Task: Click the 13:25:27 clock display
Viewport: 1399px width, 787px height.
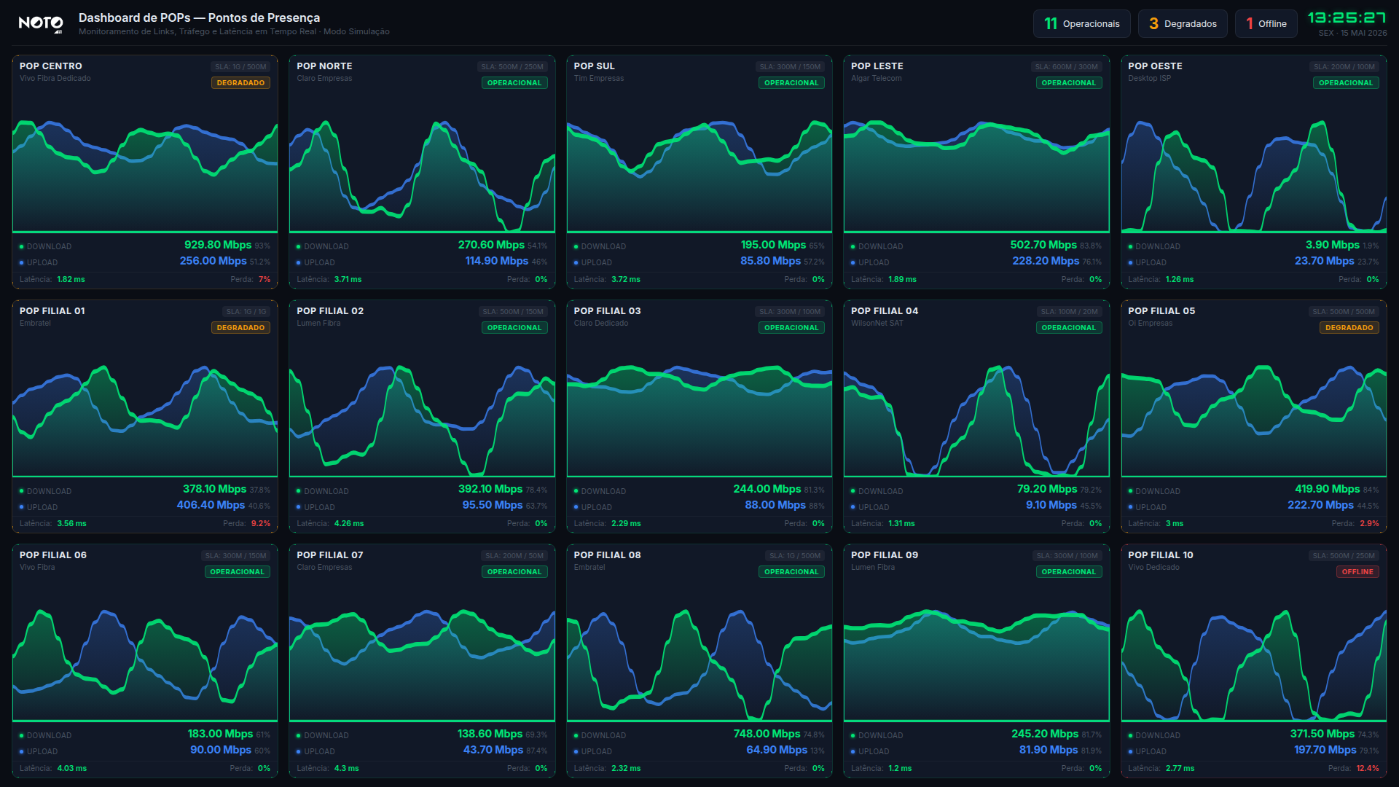Action: point(1347,18)
